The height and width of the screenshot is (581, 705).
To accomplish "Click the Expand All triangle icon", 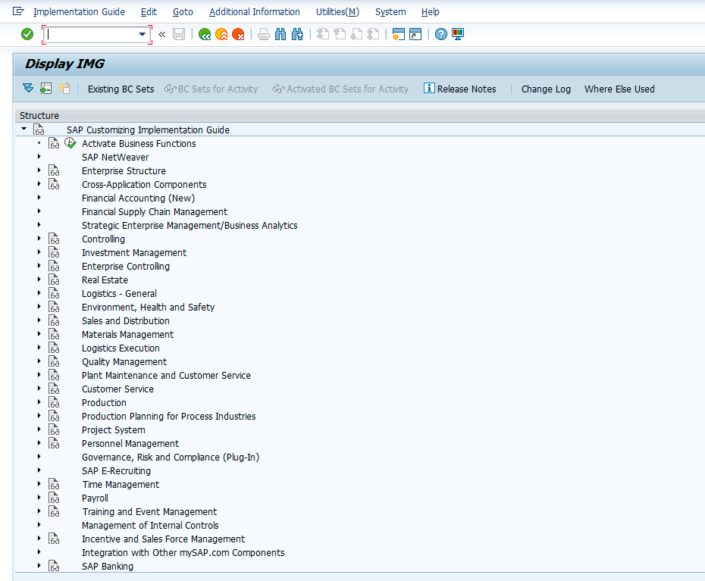I will pos(28,88).
